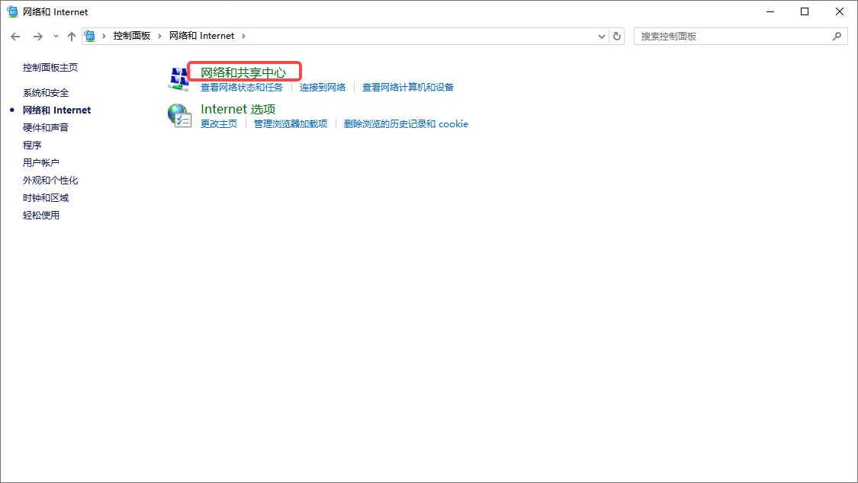Refresh the control panel view
The image size is (858, 483).
[617, 36]
